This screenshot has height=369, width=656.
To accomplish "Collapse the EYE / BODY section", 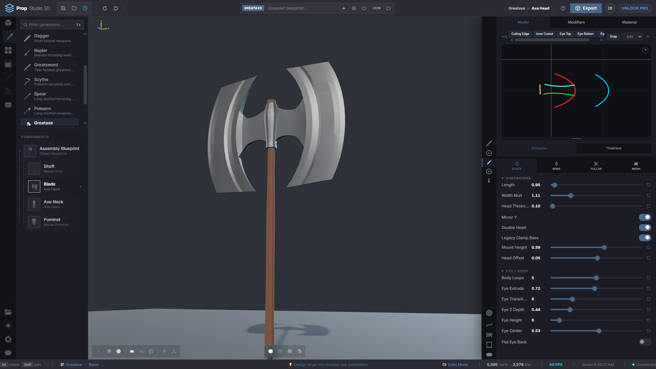I will click(515, 271).
